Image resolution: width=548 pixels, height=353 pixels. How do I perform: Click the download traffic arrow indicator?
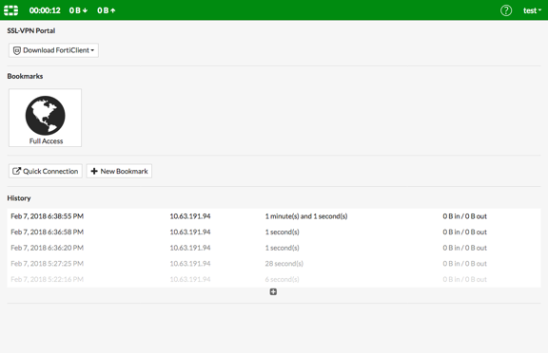[85, 10]
